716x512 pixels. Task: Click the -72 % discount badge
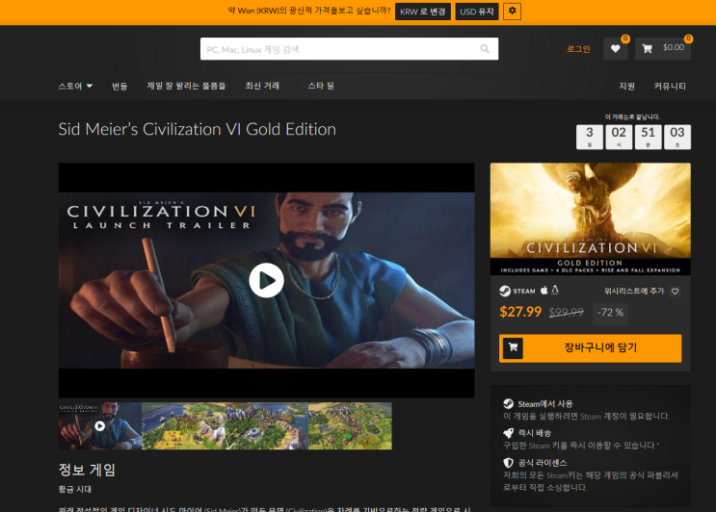[x=610, y=313]
